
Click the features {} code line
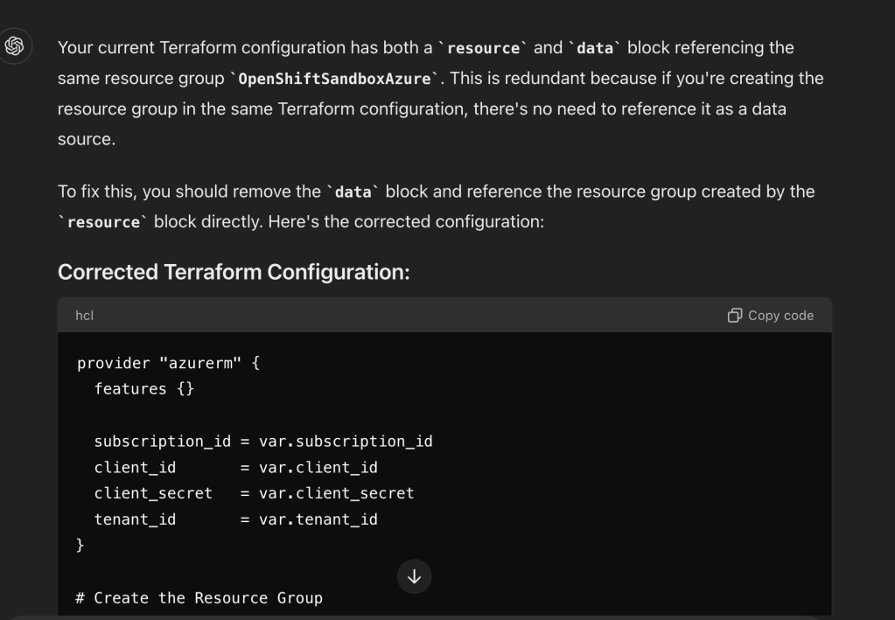tap(144, 389)
